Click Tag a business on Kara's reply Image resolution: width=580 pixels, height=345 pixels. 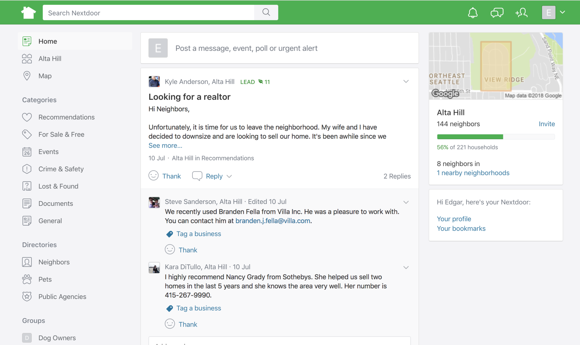tap(199, 308)
